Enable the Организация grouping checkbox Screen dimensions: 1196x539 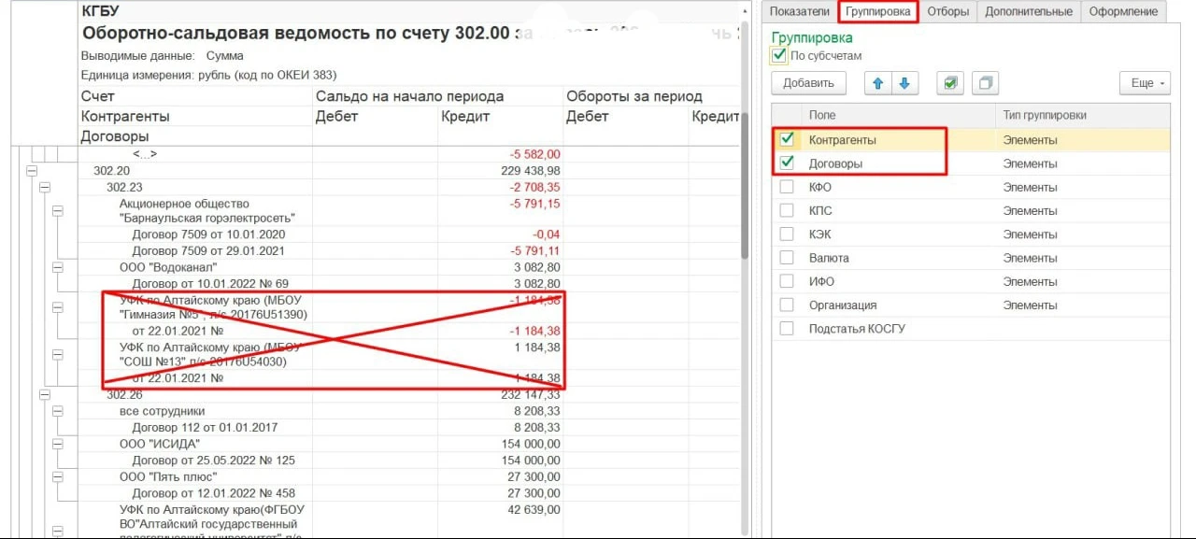click(x=787, y=305)
